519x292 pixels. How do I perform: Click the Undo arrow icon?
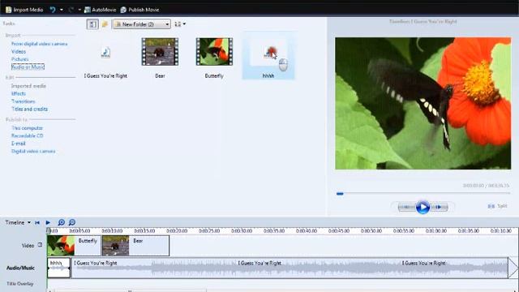point(53,10)
